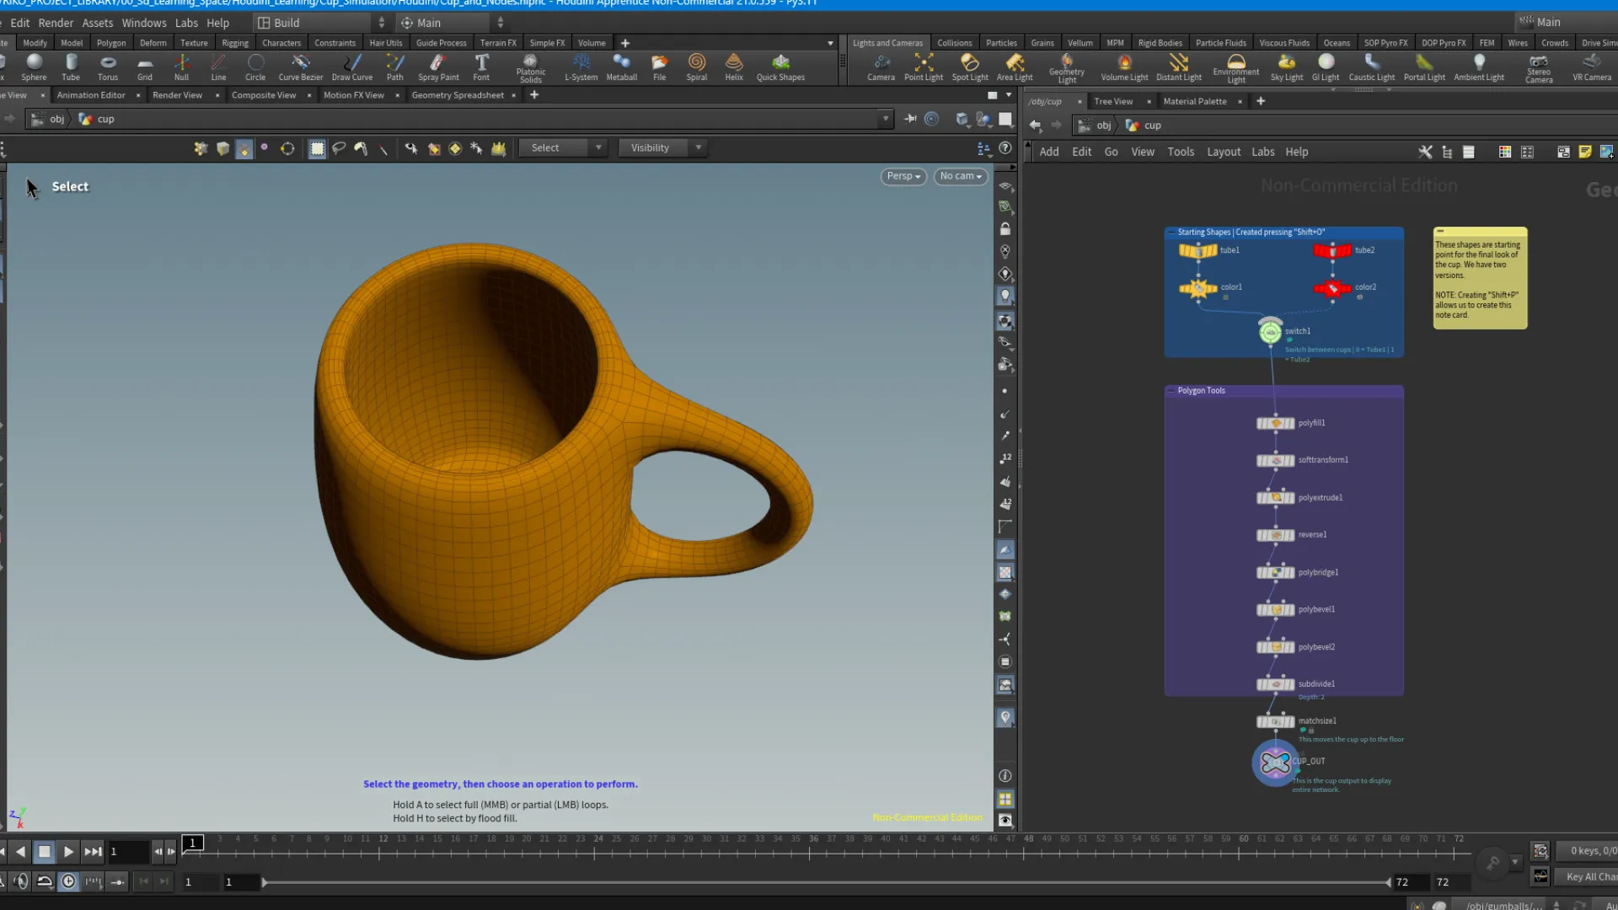Open the Persp view dropdown
This screenshot has height=910, width=1618.
click(903, 176)
